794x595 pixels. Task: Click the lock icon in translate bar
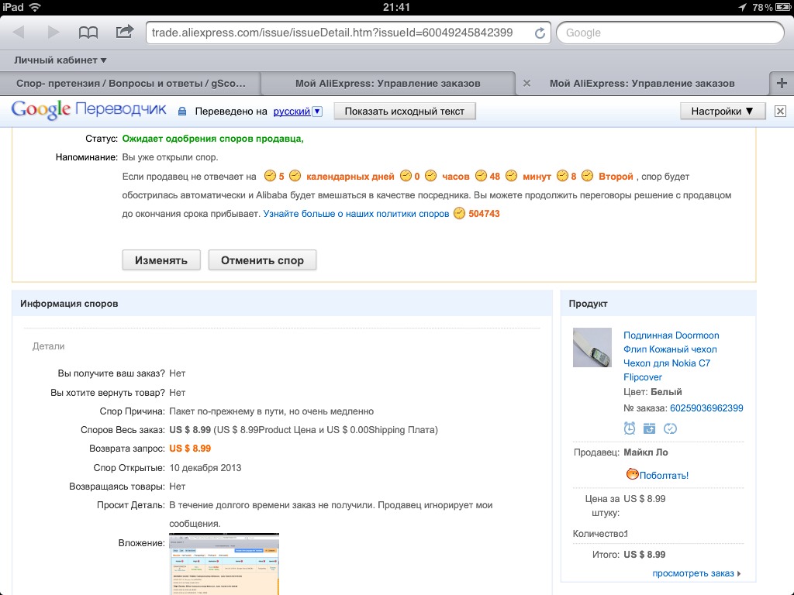182,112
